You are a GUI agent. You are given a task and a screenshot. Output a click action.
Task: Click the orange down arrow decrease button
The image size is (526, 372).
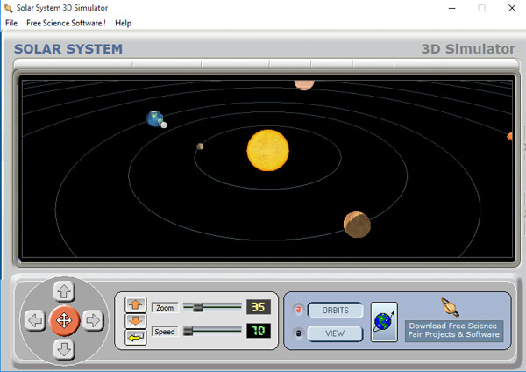coord(136,321)
